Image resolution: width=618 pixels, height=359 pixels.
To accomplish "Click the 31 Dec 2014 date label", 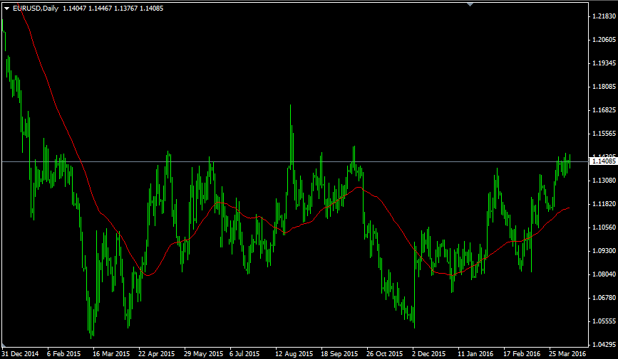I will click(x=20, y=354).
